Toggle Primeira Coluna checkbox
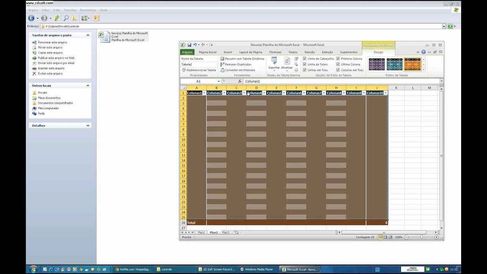 pos(338,59)
